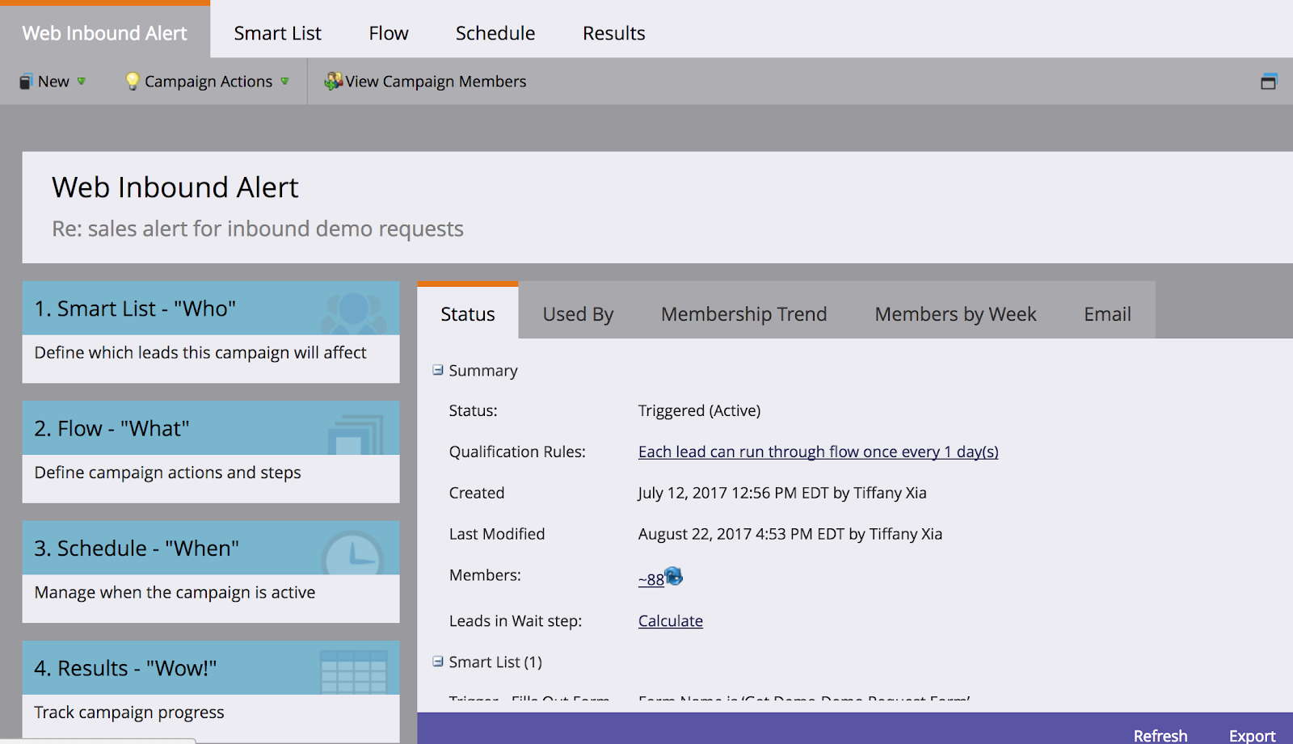Click Calculate for leads in wait step
This screenshot has width=1293, height=744.
(x=670, y=620)
